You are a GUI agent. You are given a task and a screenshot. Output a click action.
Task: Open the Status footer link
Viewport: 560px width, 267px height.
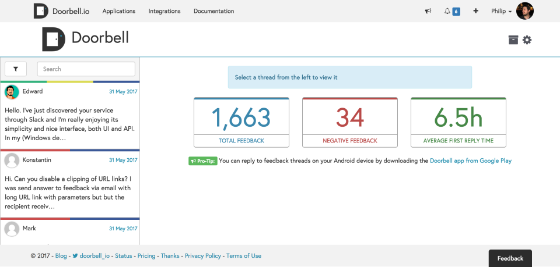124,255
